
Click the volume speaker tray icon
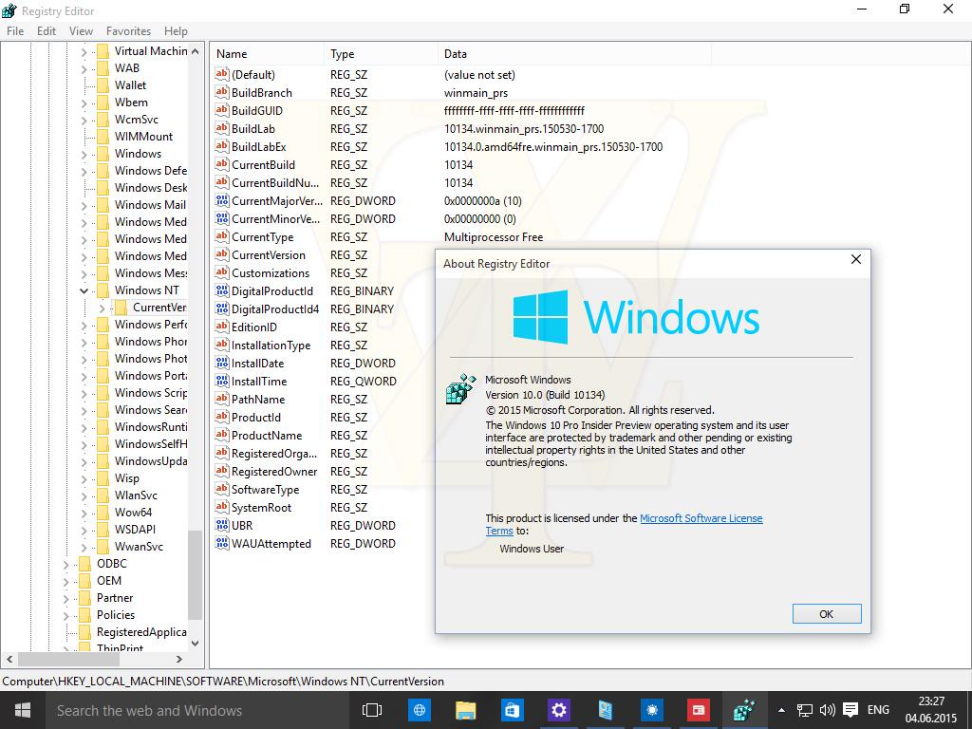pos(827,710)
